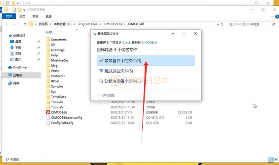Screen dimensions: 279x165
Task: Click the search CIMCOEdit field
Action: tap(252, 24)
